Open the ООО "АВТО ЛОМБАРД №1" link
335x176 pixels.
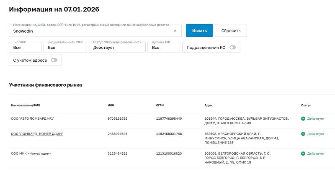(x=33, y=119)
